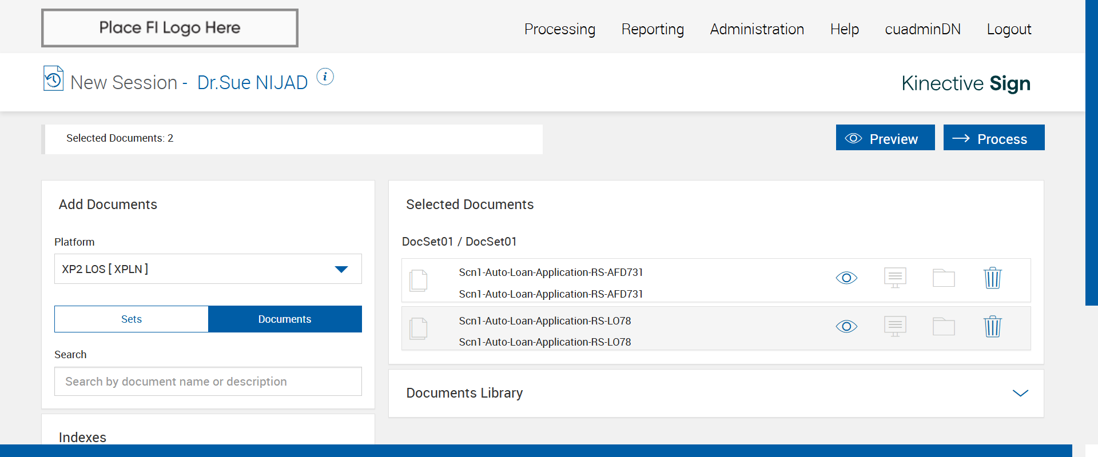Click the Preview button
This screenshot has width=1098, height=457.
[885, 138]
